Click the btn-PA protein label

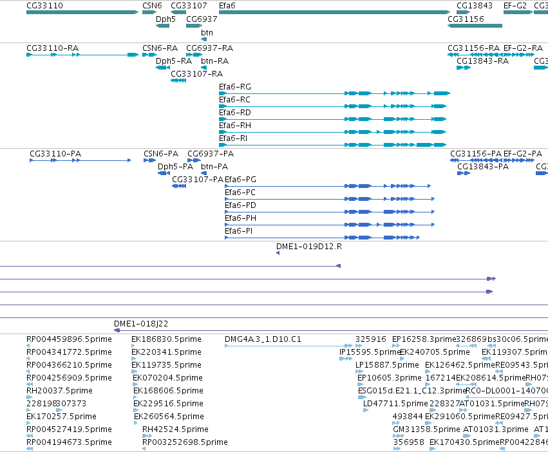click(x=214, y=166)
